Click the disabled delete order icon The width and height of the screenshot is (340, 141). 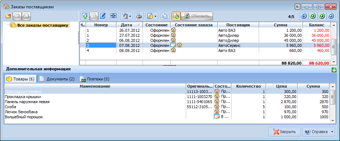pyautogui.click(x=94, y=16)
